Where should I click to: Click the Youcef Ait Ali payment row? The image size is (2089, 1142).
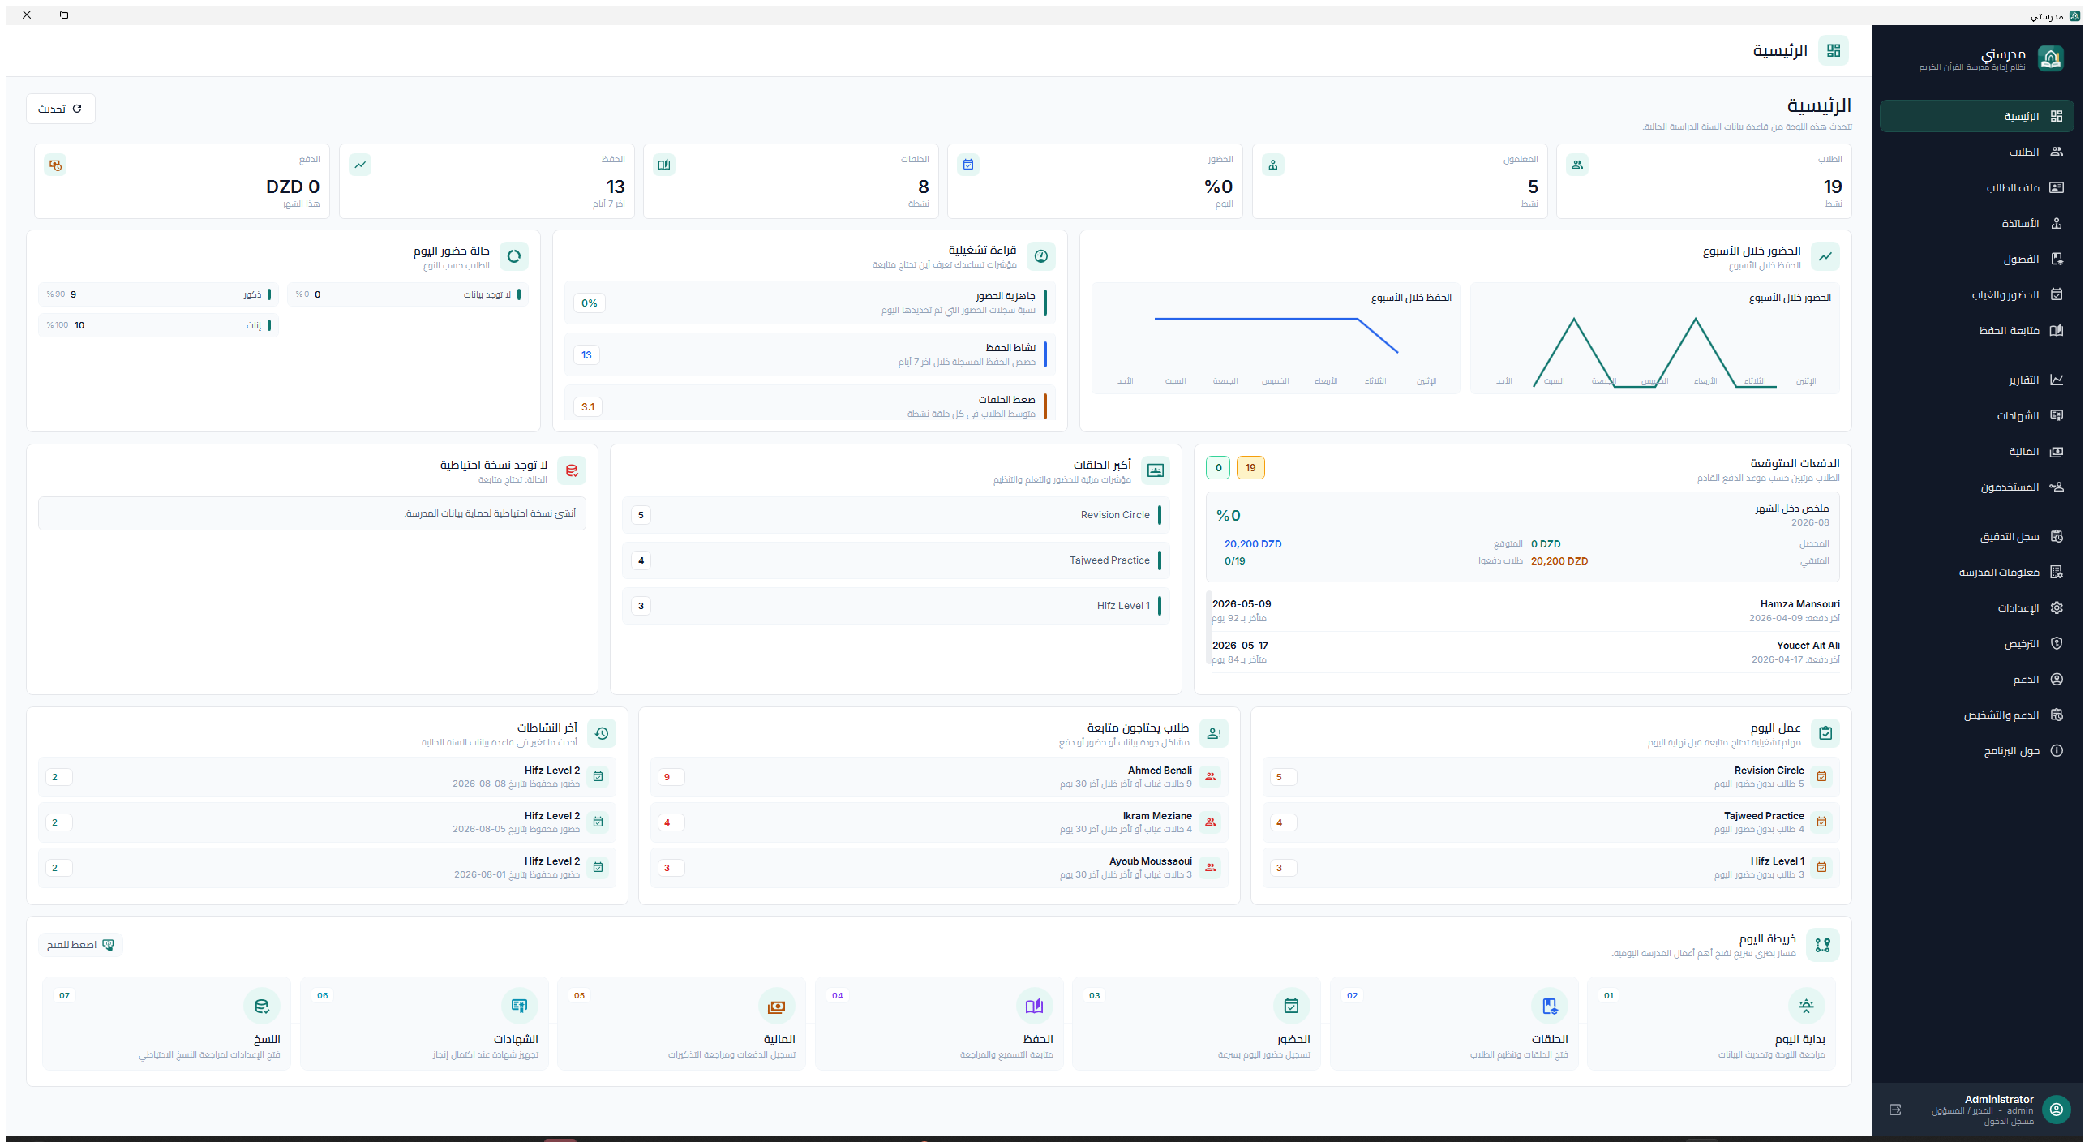[1525, 652]
